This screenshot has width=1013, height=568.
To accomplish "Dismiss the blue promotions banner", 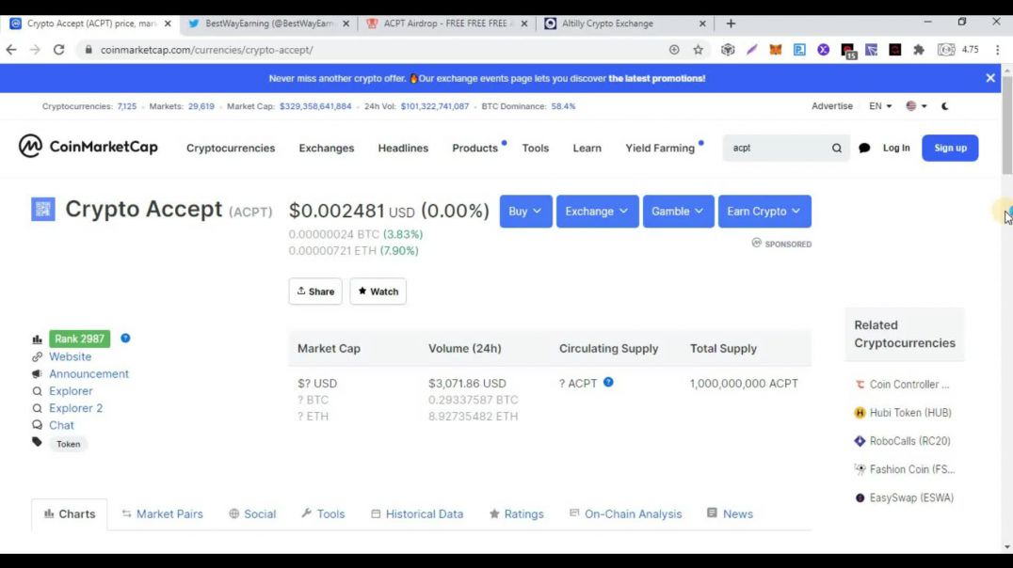I will 990,78.
